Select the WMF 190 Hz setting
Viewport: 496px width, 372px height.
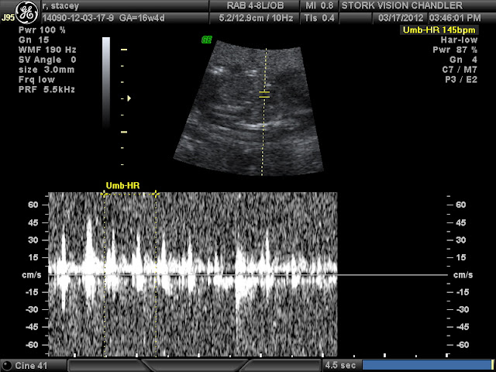click(47, 50)
